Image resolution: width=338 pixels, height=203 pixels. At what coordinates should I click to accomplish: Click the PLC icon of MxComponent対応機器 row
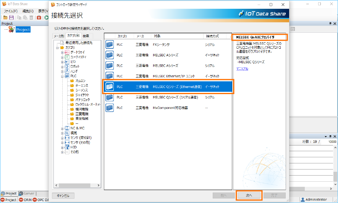[110, 108]
